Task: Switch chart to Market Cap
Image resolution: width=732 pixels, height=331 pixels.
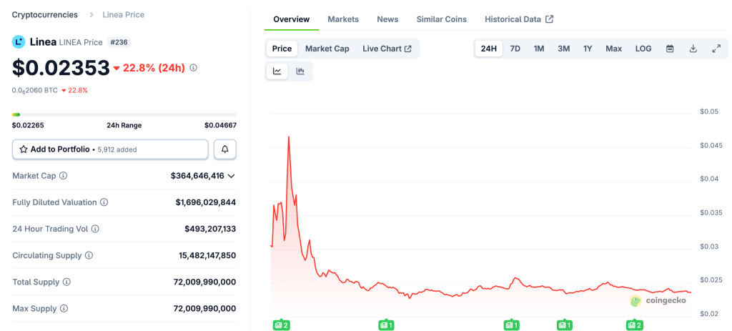Action: 327,49
